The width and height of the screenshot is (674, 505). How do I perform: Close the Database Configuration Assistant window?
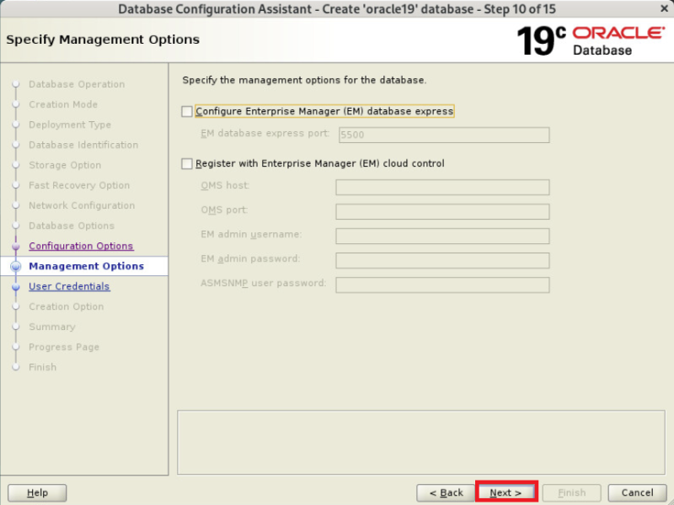(664, 8)
